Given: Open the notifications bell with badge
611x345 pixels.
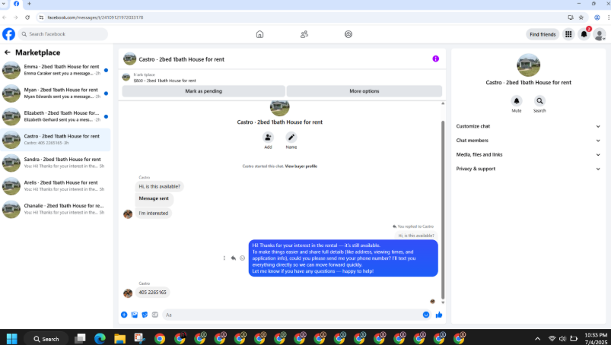Looking at the screenshot, I should (584, 34).
